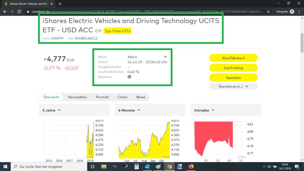
Task: Open the taskbar icon between Chrome and Firefox
Action: point(180,167)
